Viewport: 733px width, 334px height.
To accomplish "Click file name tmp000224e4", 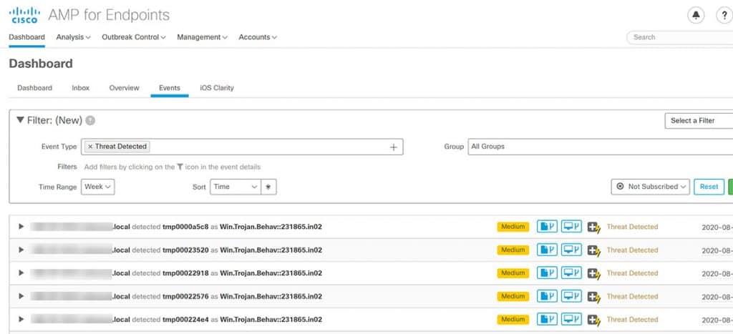I will [185, 320].
